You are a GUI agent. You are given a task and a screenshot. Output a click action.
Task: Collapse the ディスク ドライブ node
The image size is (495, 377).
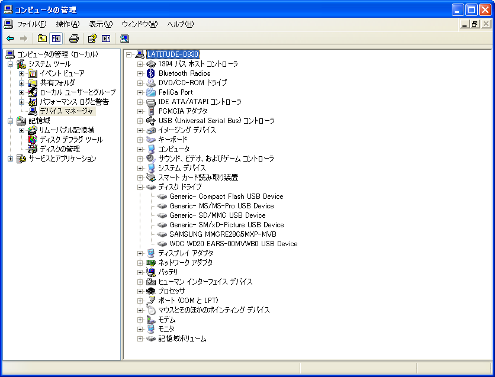tap(140, 187)
